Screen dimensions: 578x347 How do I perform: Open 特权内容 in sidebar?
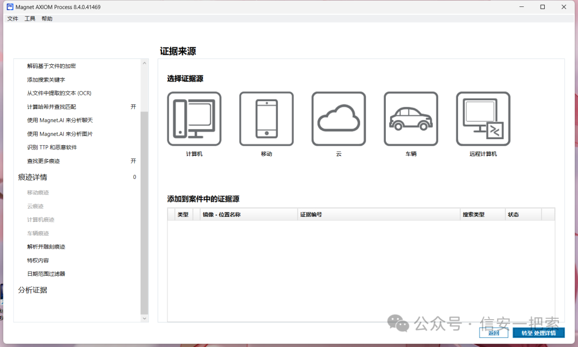point(37,260)
